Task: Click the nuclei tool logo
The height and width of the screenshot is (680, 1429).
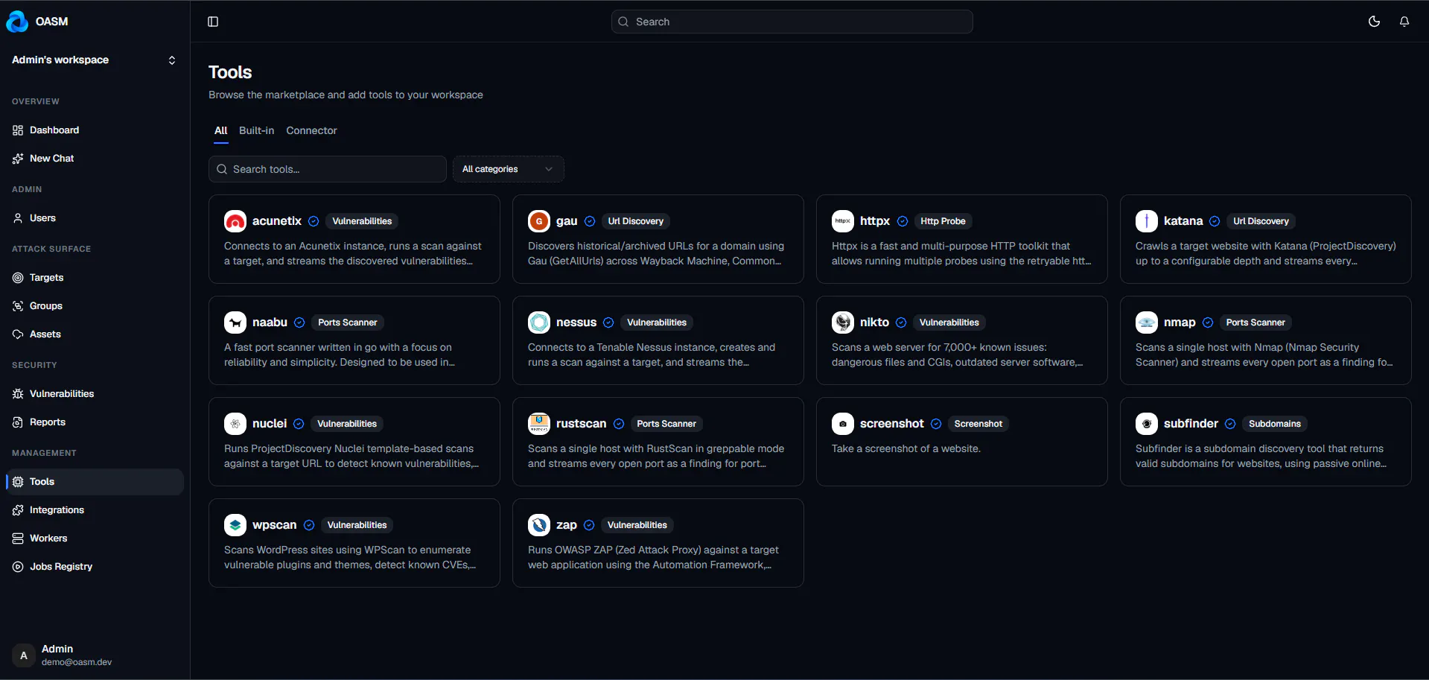Action: click(x=235, y=424)
